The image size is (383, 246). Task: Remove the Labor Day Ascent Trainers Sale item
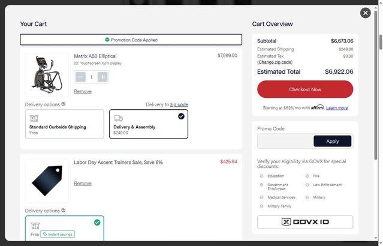point(83,183)
